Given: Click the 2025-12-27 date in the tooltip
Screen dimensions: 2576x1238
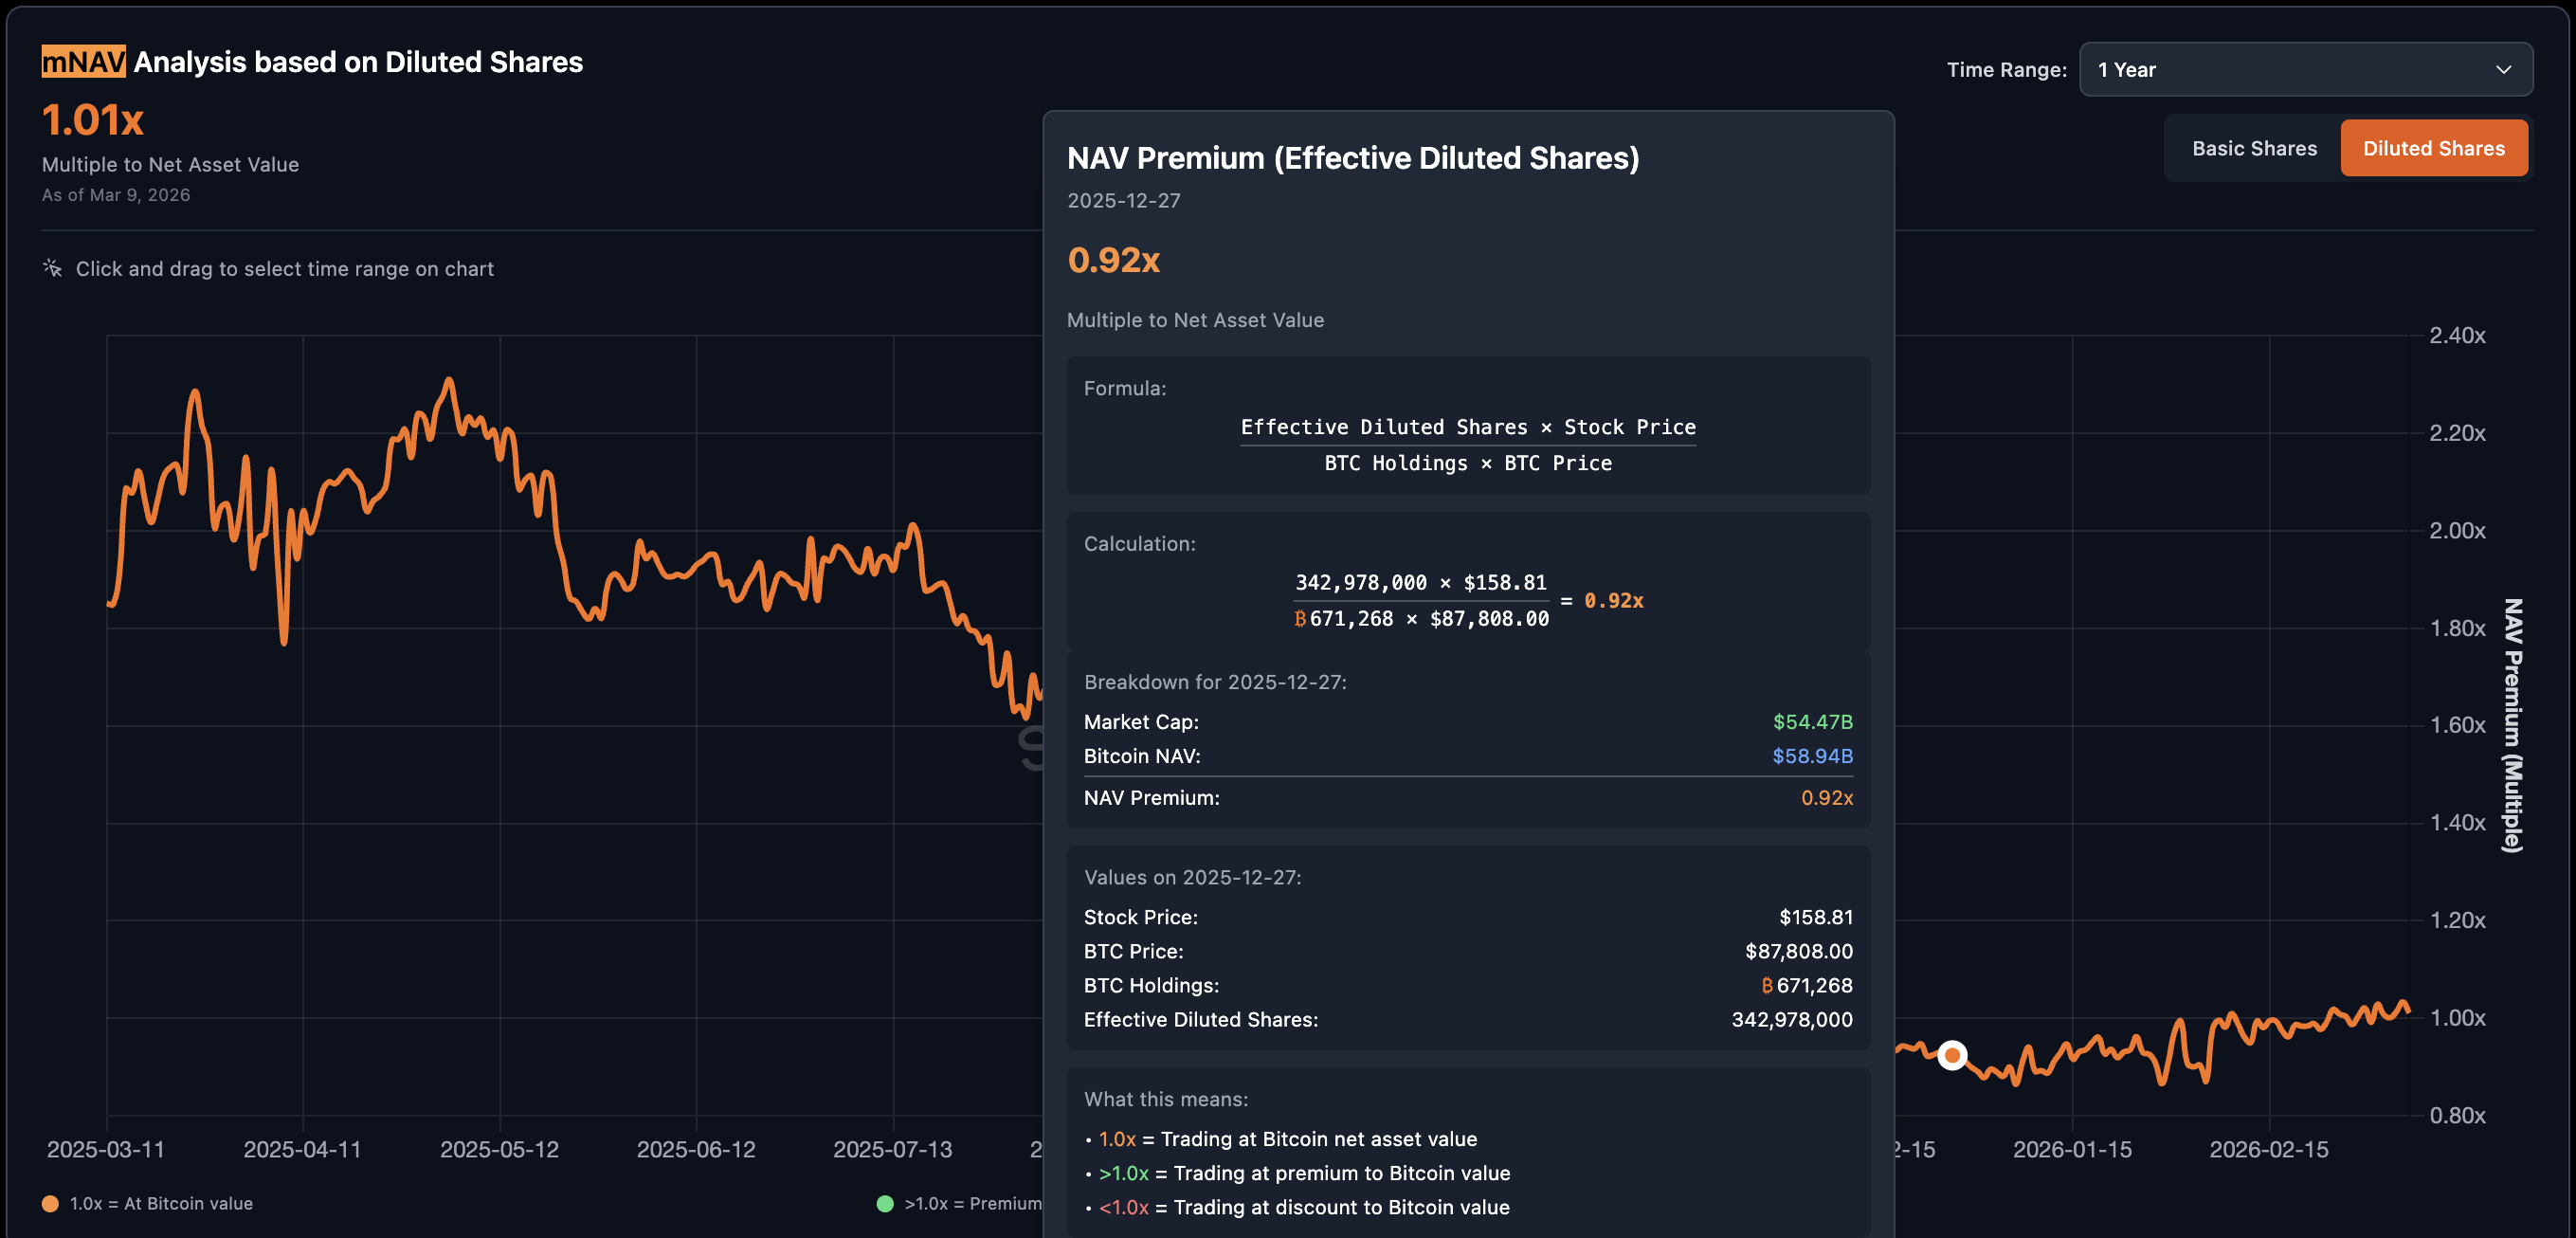Looking at the screenshot, I should [x=1123, y=200].
